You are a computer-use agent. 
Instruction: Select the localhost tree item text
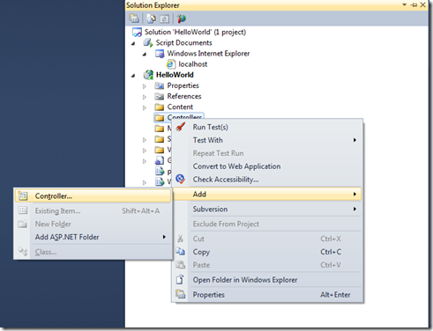(x=192, y=64)
